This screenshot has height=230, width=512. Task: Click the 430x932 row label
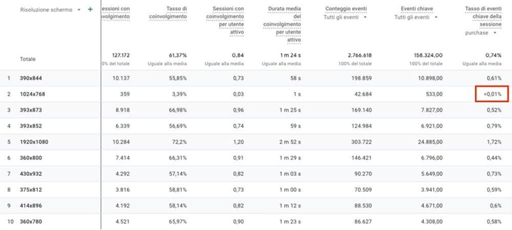[32, 173]
